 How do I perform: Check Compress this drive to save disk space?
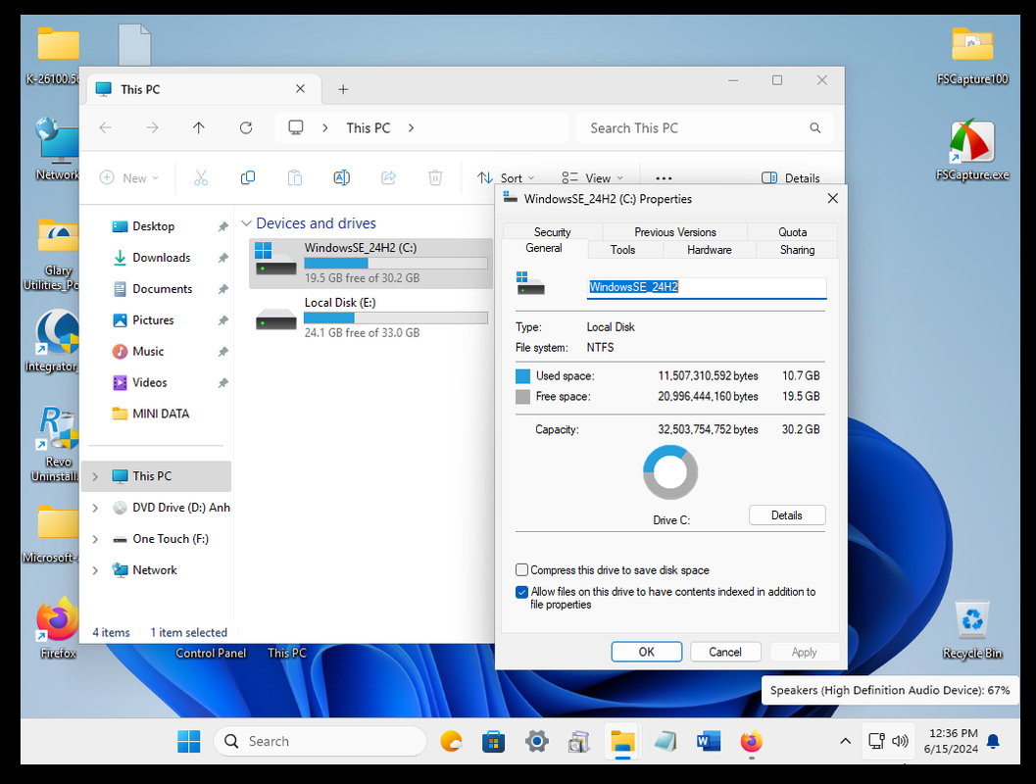pyautogui.click(x=522, y=570)
